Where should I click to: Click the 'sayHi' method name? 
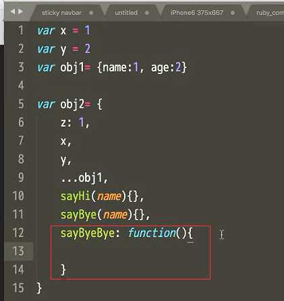coord(75,196)
